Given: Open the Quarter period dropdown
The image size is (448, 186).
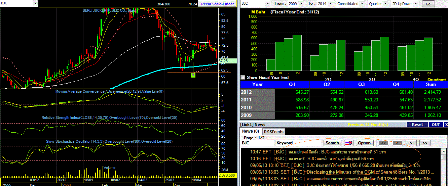Looking at the screenshot, I should (385, 4).
